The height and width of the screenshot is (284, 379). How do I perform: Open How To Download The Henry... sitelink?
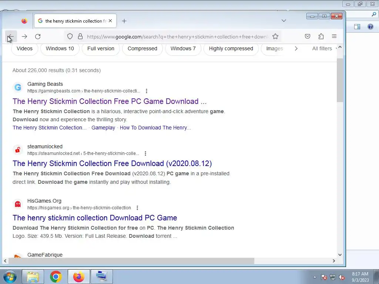coord(155,128)
